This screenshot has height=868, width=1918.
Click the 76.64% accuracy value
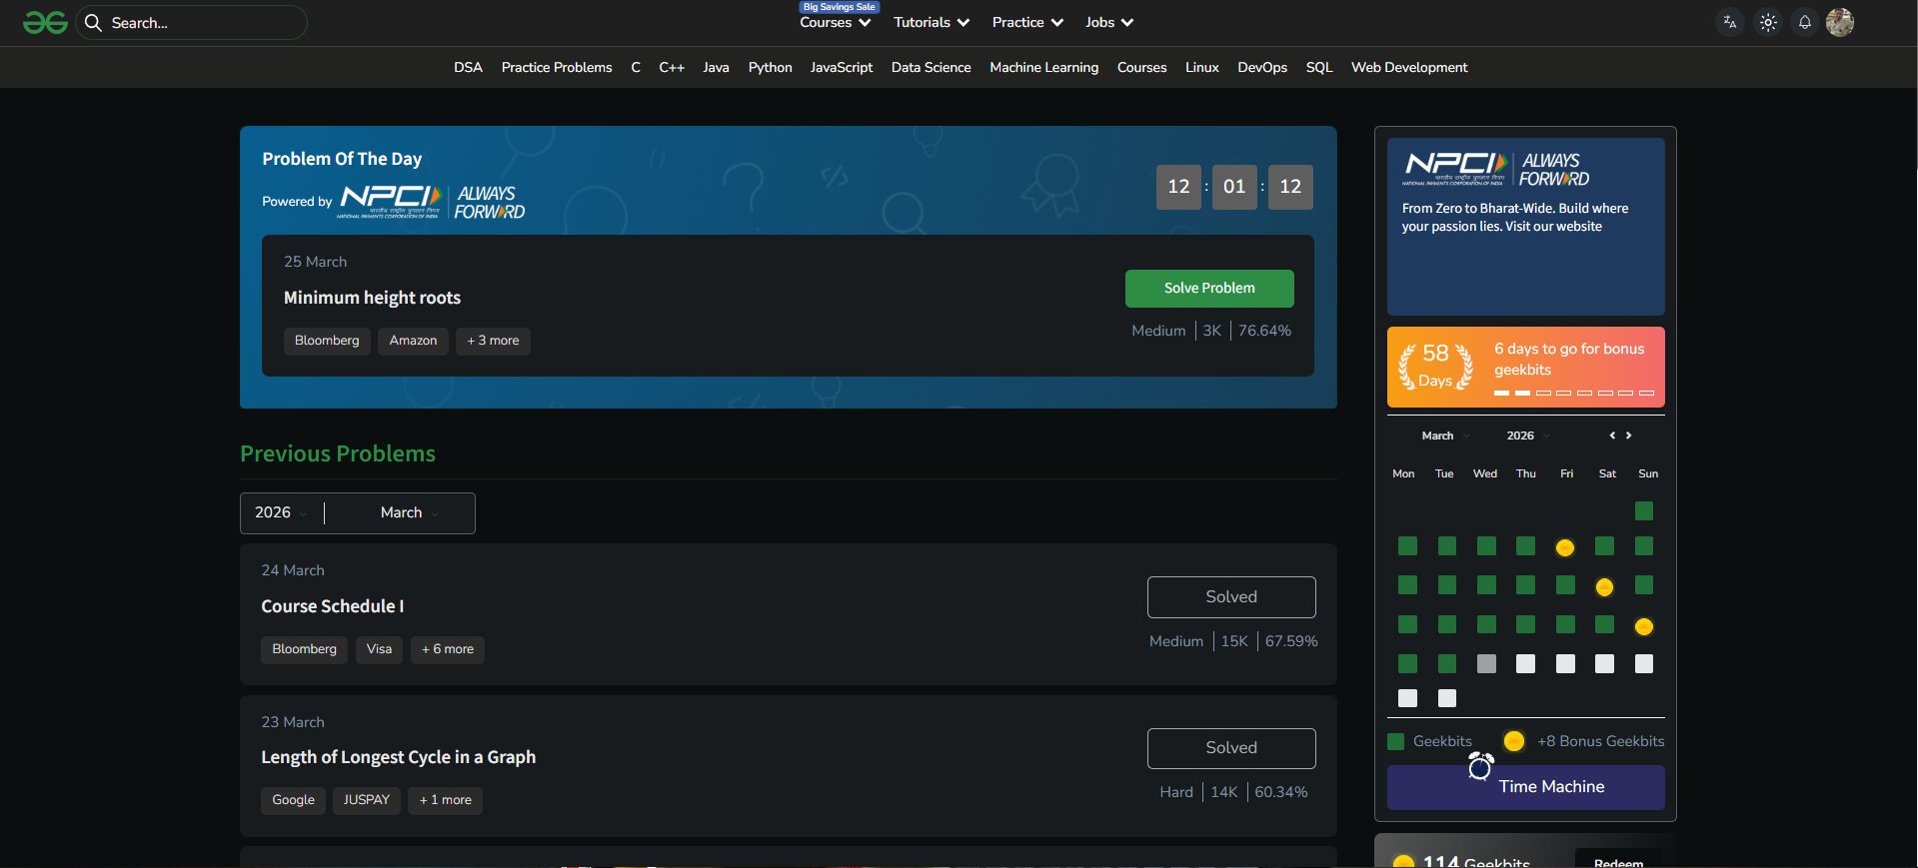pyautogui.click(x=1264, y=331)
